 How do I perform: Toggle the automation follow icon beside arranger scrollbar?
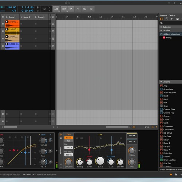[x=134, y=127]
